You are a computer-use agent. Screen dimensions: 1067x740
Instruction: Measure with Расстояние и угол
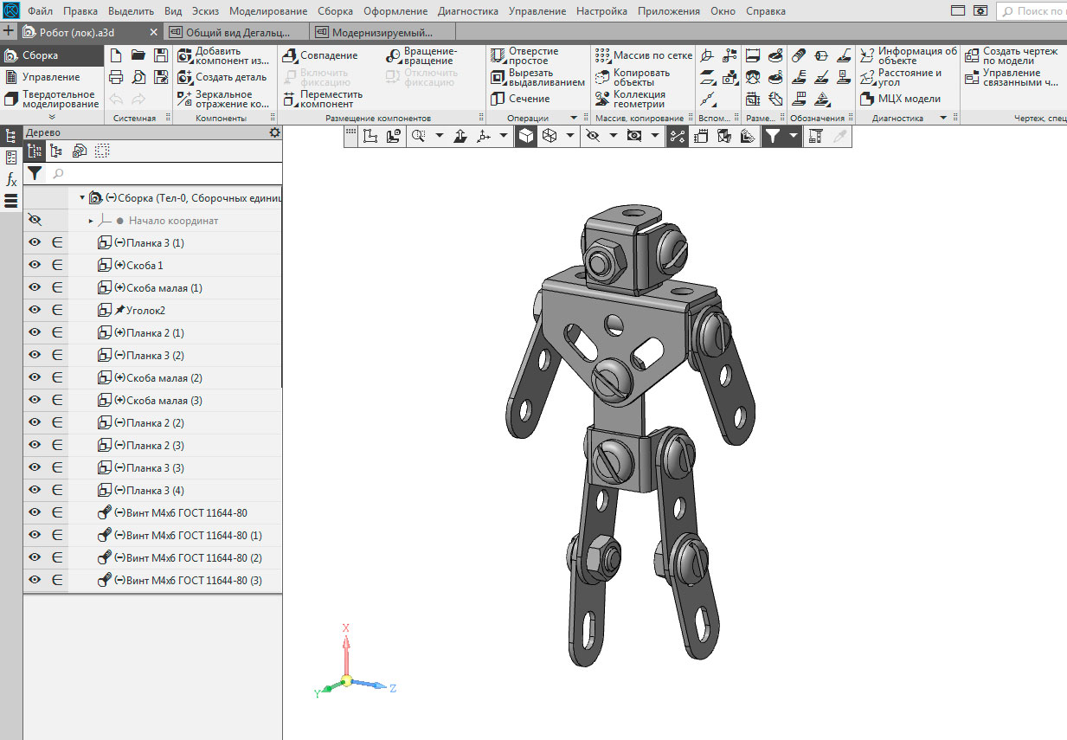point(902,77)
